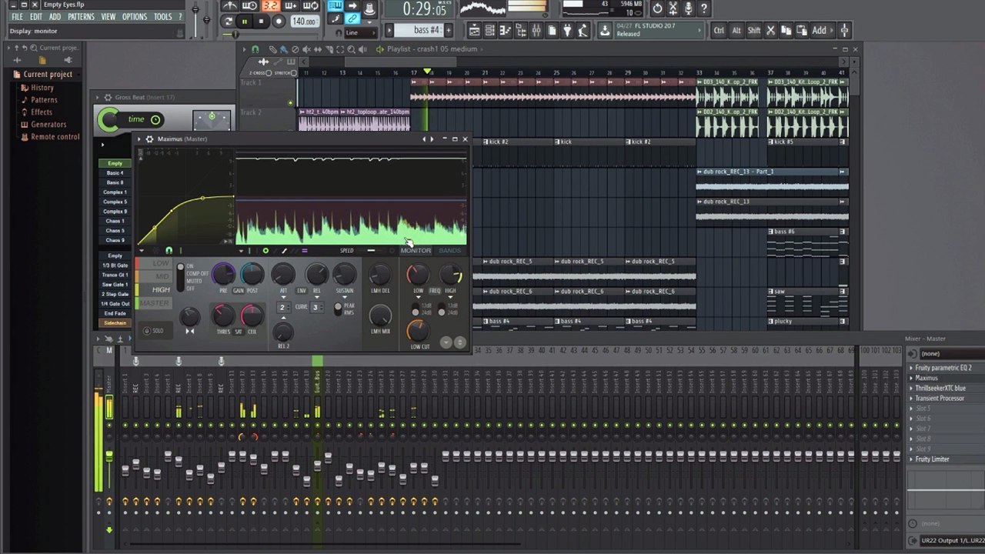The width and height of the screenshot is (985, 554).
Task: Toggle the countdown before recording icon
Action: (x=270, y=6)
